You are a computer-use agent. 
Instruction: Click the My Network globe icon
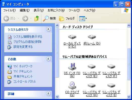10,67
